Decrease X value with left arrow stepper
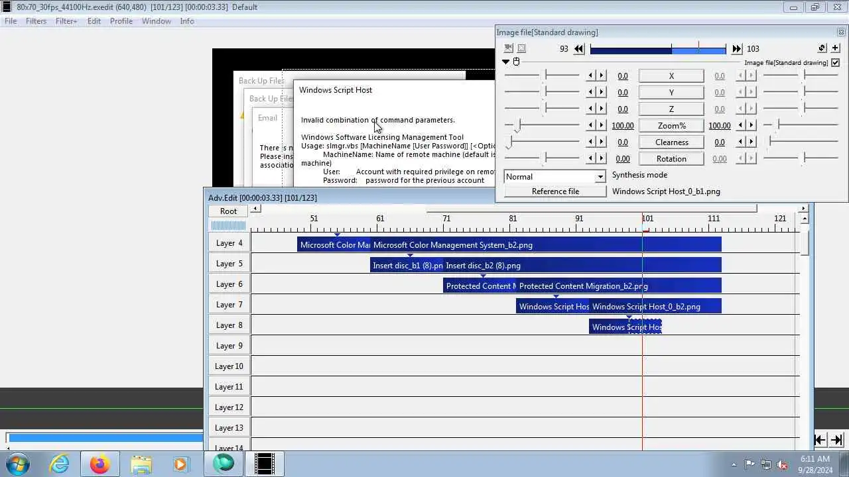The width and height of the screenshot is (849, 477). tap(590, 76)
